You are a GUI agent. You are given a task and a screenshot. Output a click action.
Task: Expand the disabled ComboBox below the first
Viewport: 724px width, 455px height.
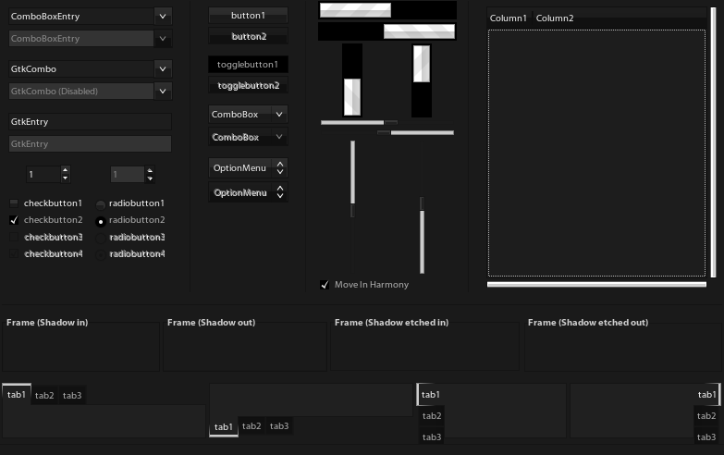tap(248, 137)
